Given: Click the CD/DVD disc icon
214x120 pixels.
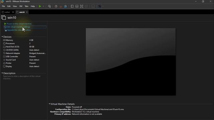Looking at the screenshot, I should coord(4,50).
